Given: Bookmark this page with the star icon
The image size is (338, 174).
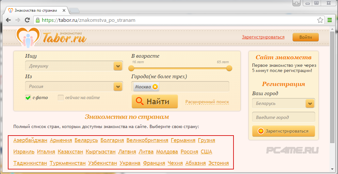Looking at the screenshot, I should click(x=320, y=20).
